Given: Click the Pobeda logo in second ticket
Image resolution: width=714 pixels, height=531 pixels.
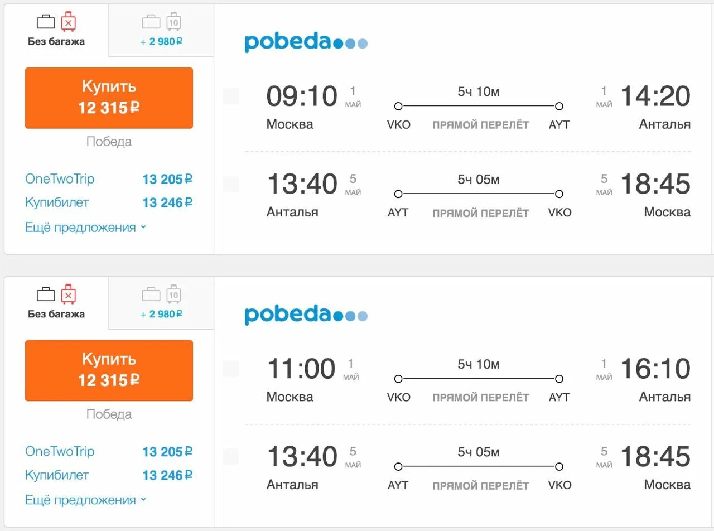Looking at the screenshot, I should click(x=306, y=315).
